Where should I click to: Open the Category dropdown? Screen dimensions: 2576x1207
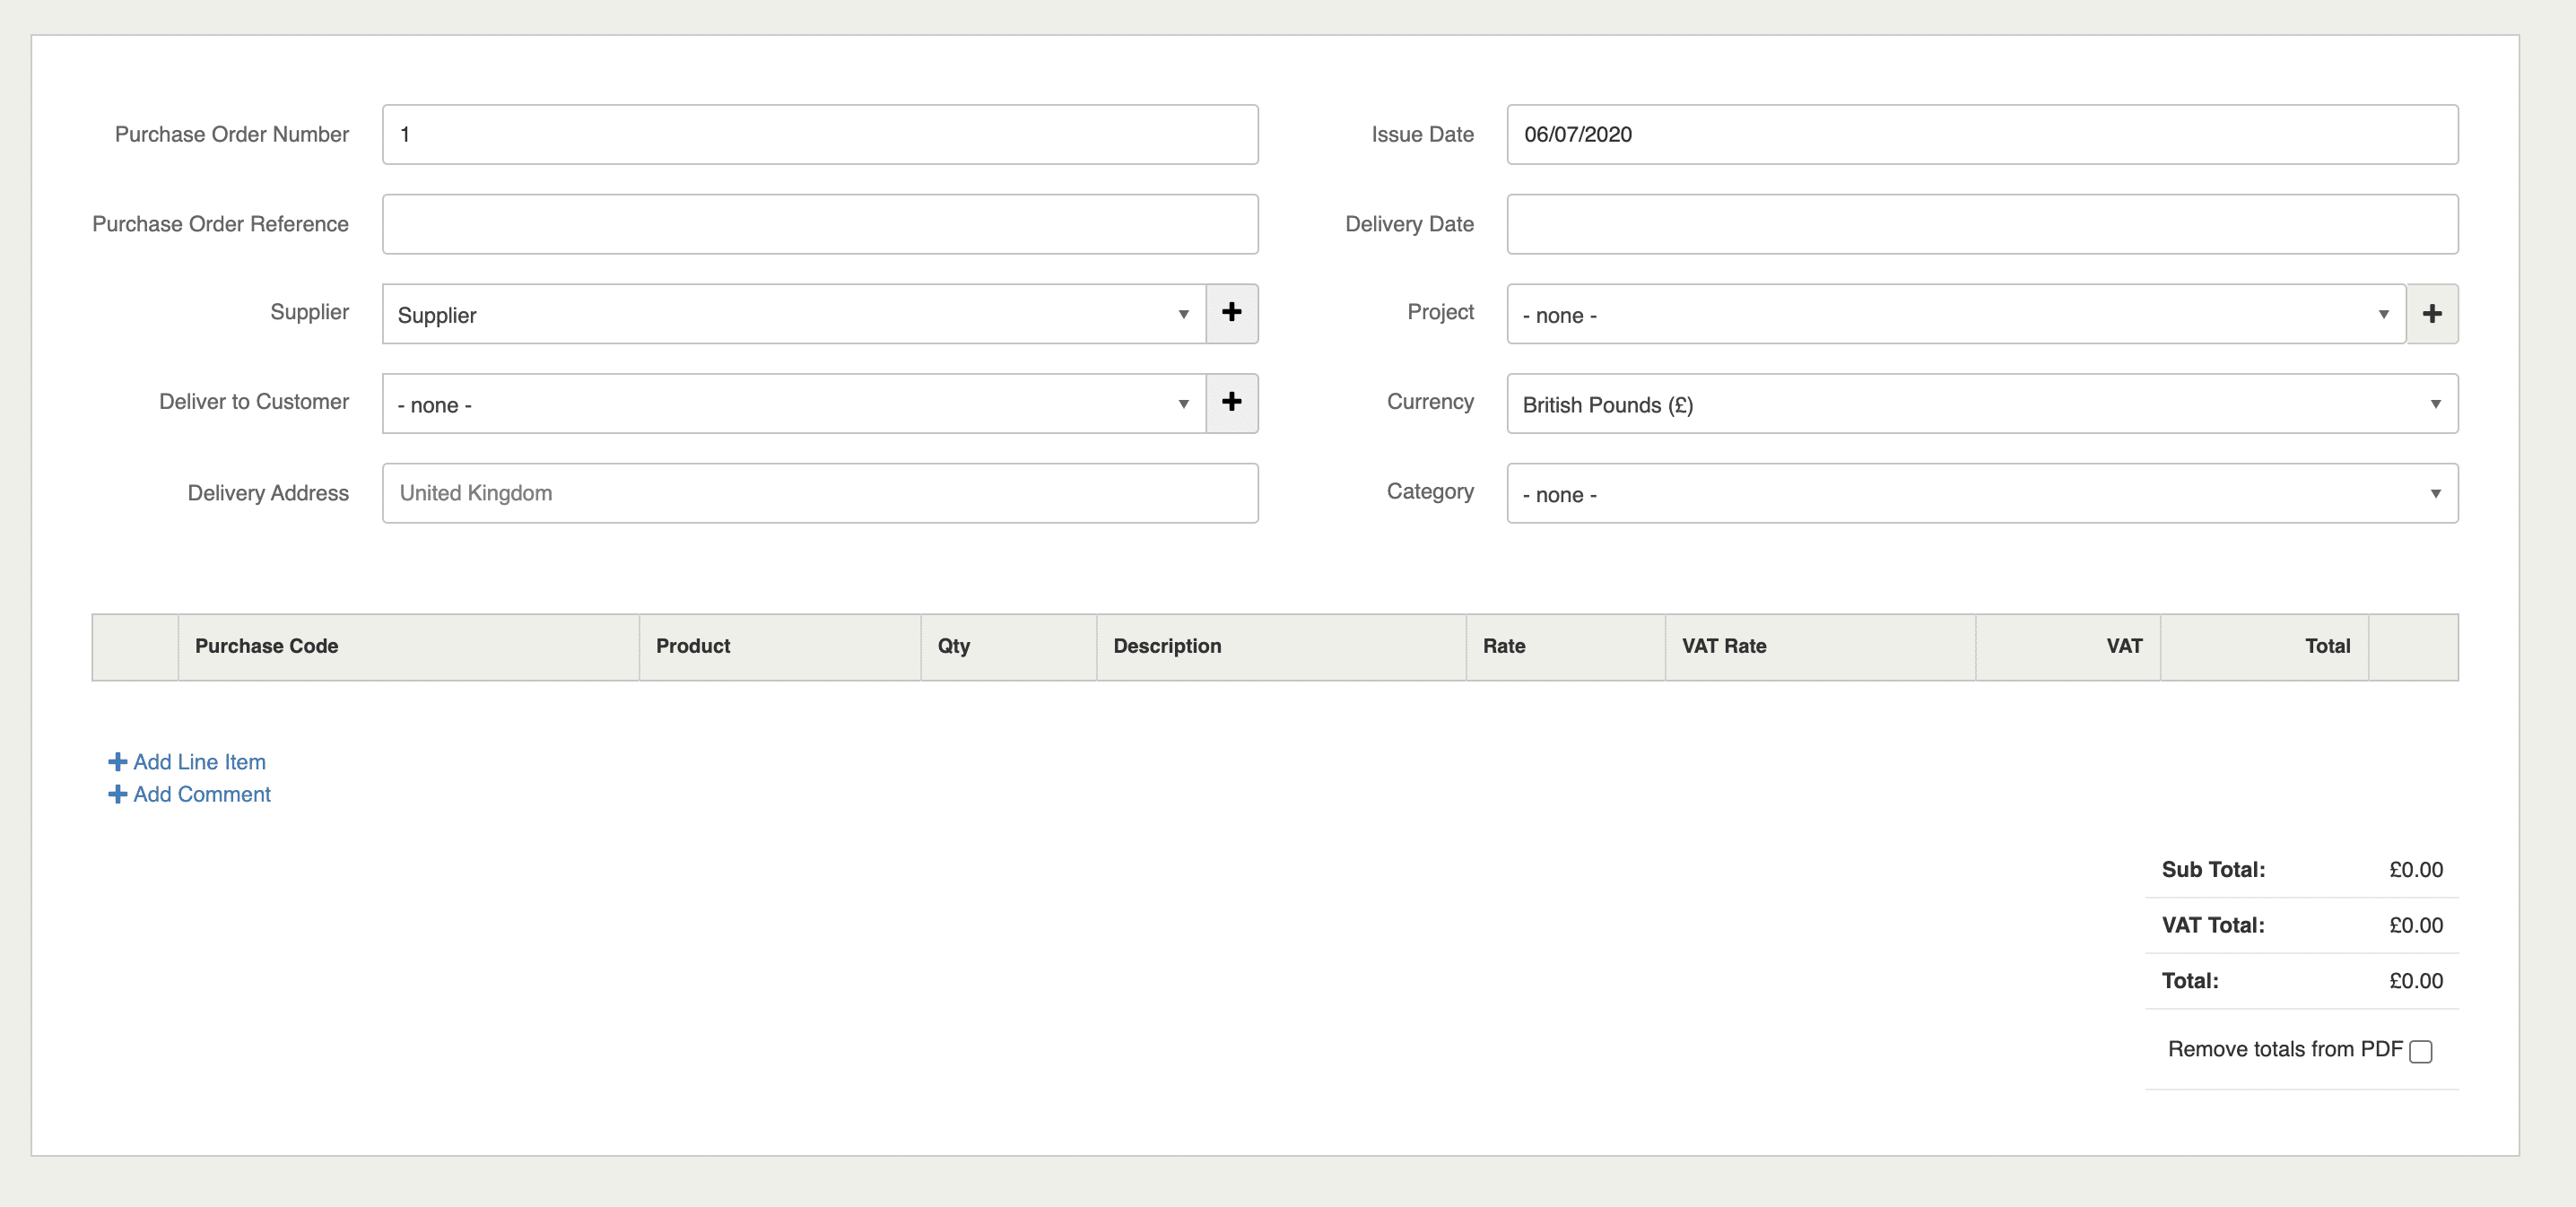pos(1981,494)
